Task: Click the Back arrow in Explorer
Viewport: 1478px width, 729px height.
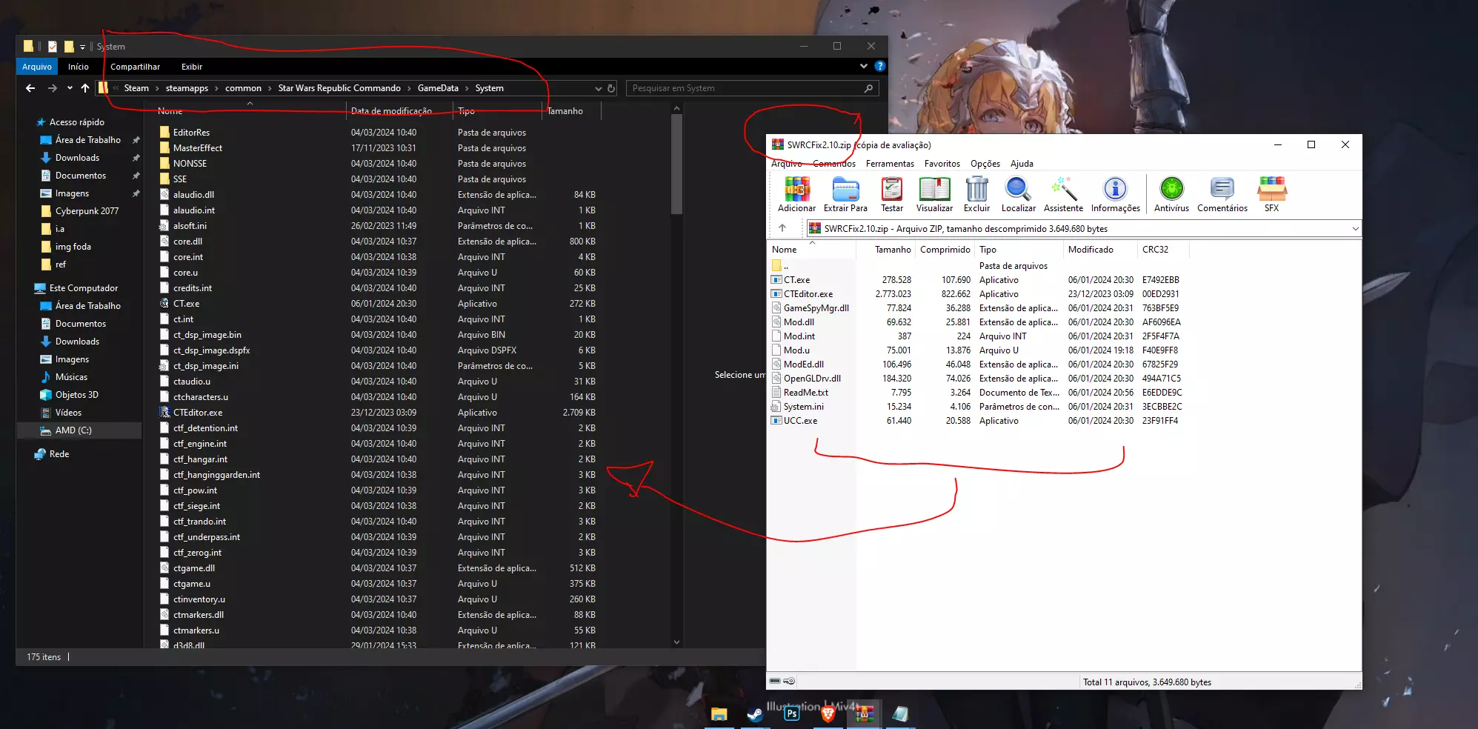Action: (x=30, y=88)
